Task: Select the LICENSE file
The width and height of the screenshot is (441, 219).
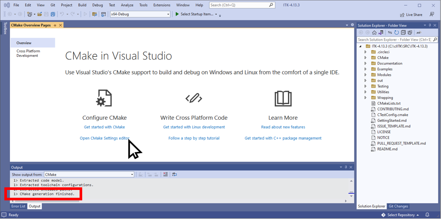Action: coord(384,132)
